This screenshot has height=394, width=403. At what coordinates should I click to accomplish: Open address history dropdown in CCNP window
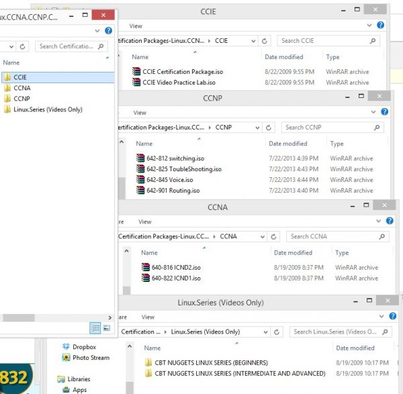point(257,128)
